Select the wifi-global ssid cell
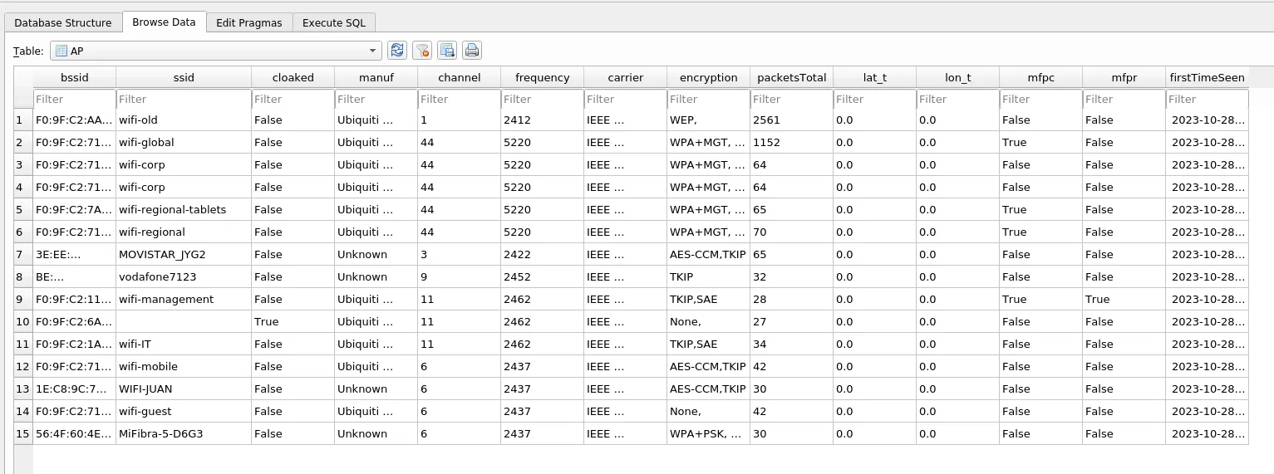The height and width of the screenshot is (474, 1274). [x=184, y=142]
